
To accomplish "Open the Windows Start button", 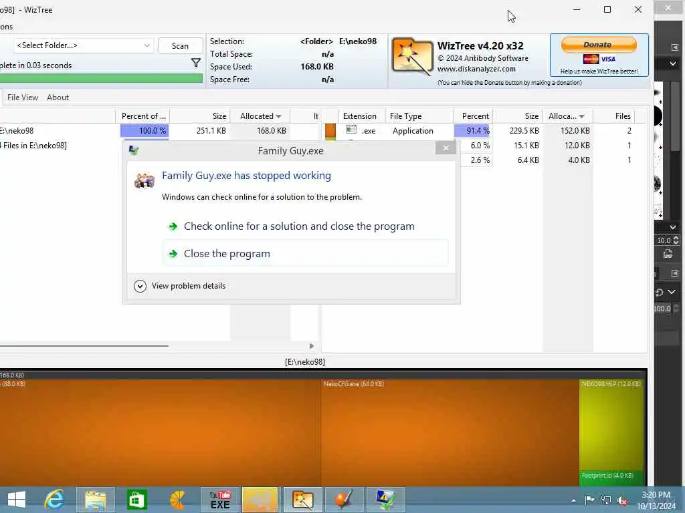I will pyautogui.click(x=17, y=500).
